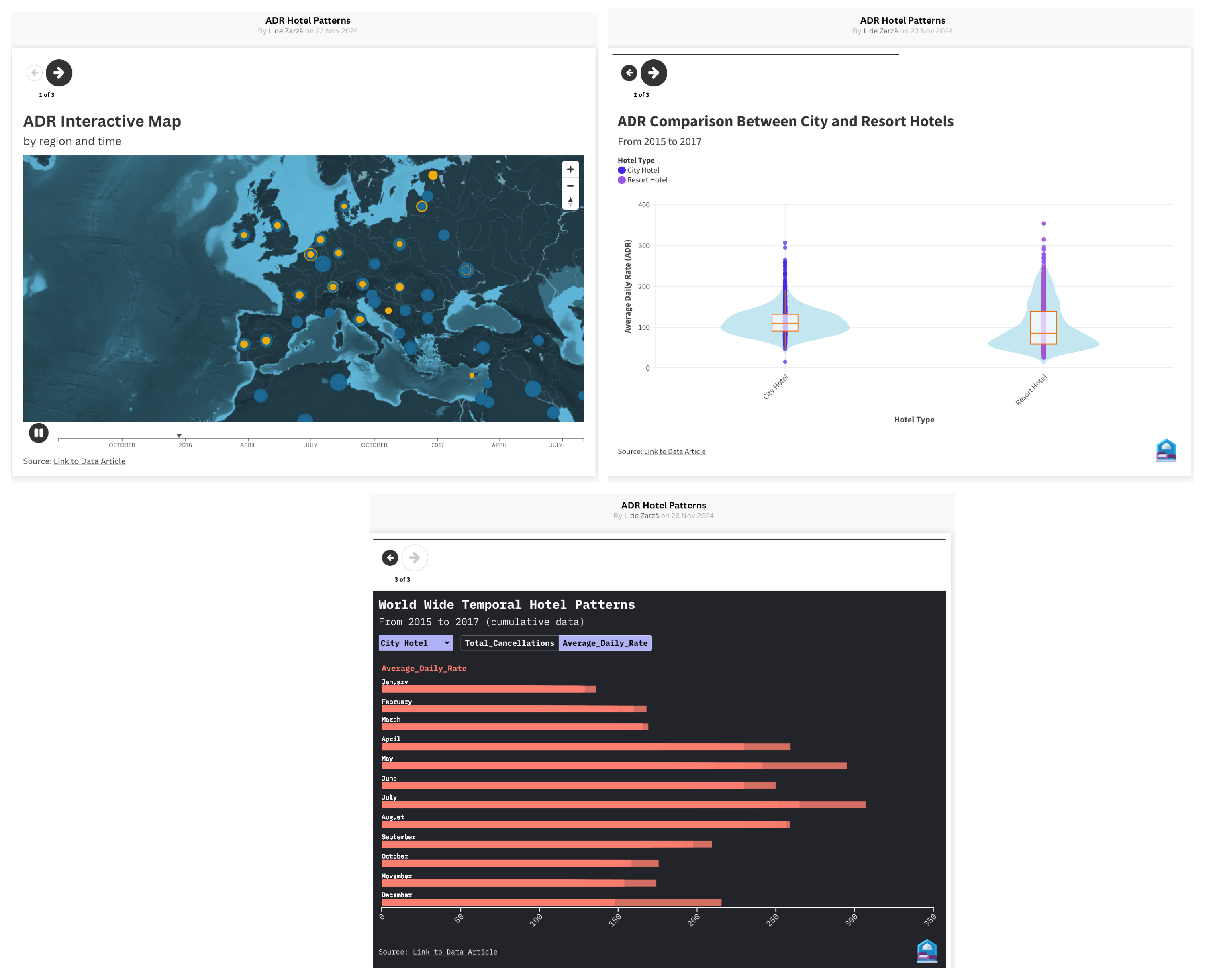Go back to previous slide from 2 of 3
The width and height of the screenshot is (1207, 979).
pos(629,73)
